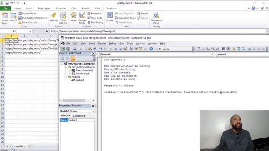Run the macro with the green play icon
The width and height of the screenshot is (269, 151).
[111, 49]
